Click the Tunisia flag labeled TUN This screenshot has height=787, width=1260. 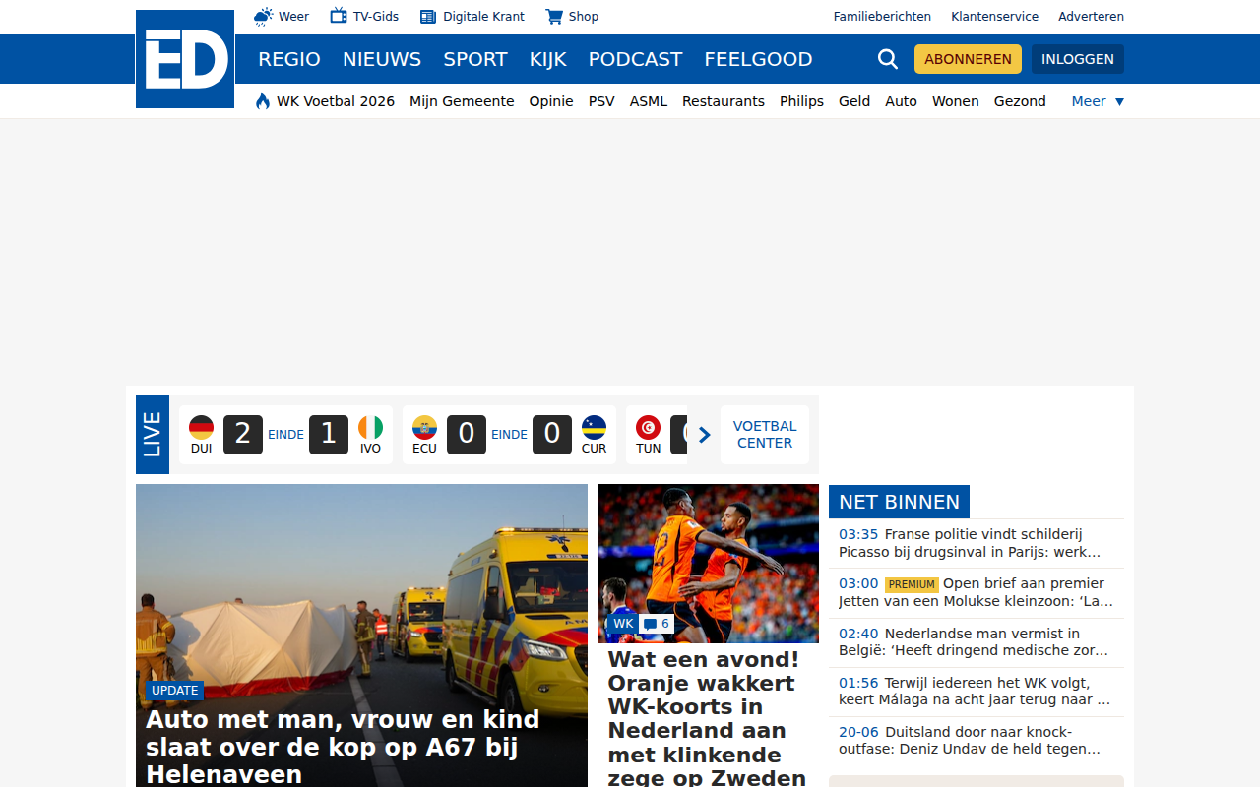coord(648,427)
